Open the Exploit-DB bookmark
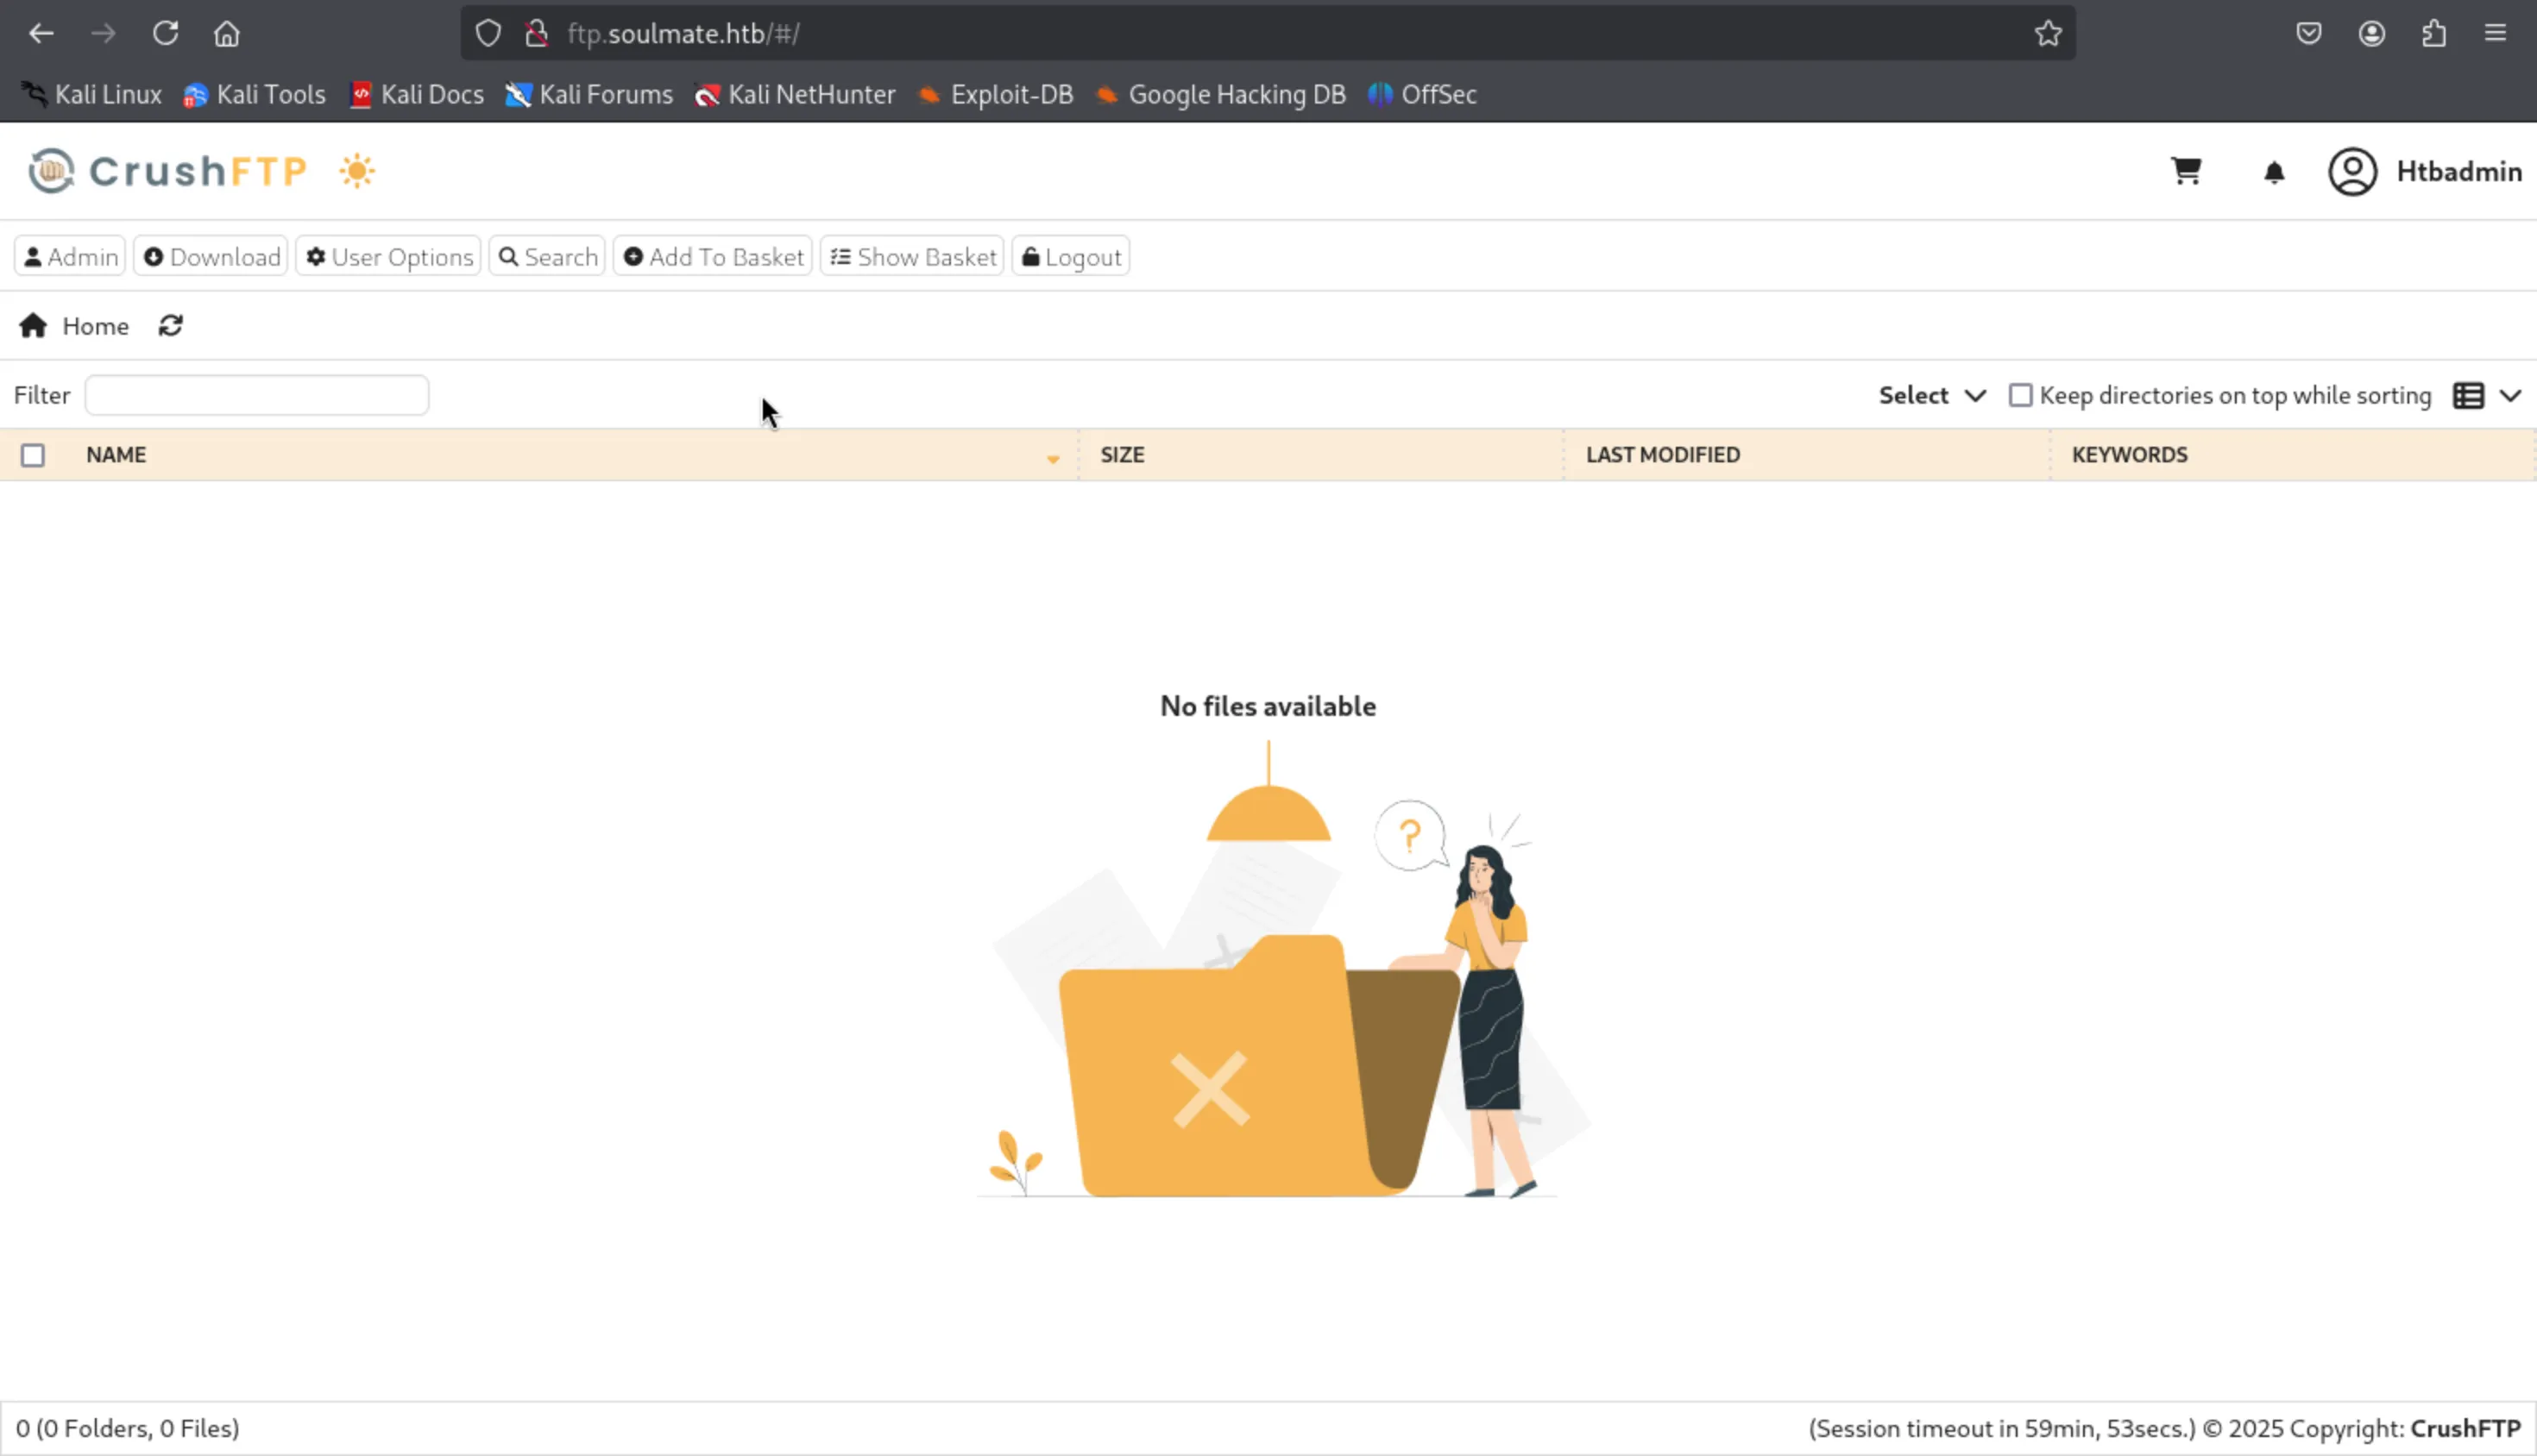2537x1456 pixels. (x=996, y=94)
